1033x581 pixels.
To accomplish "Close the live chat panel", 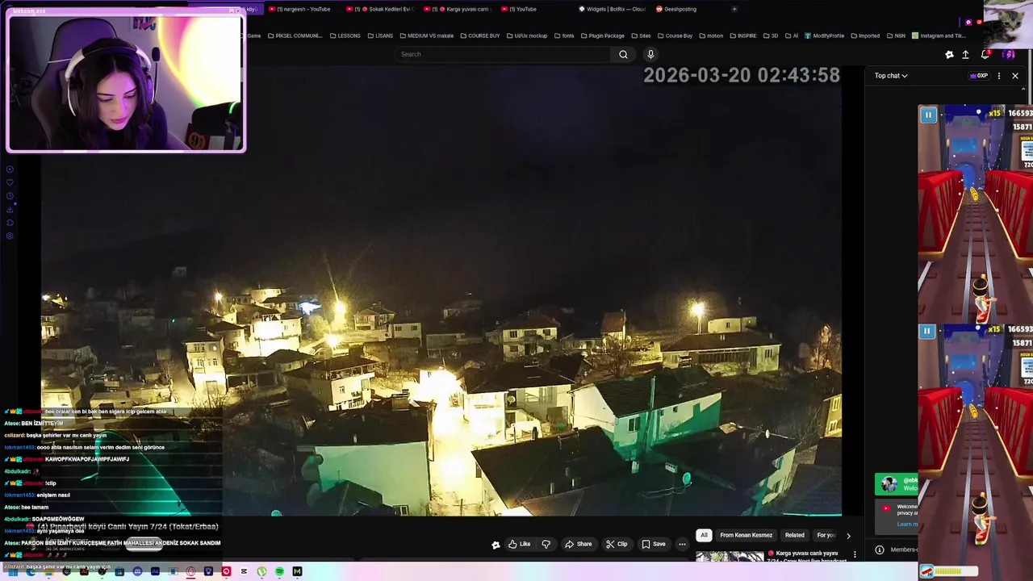I will coord(1015,76).
